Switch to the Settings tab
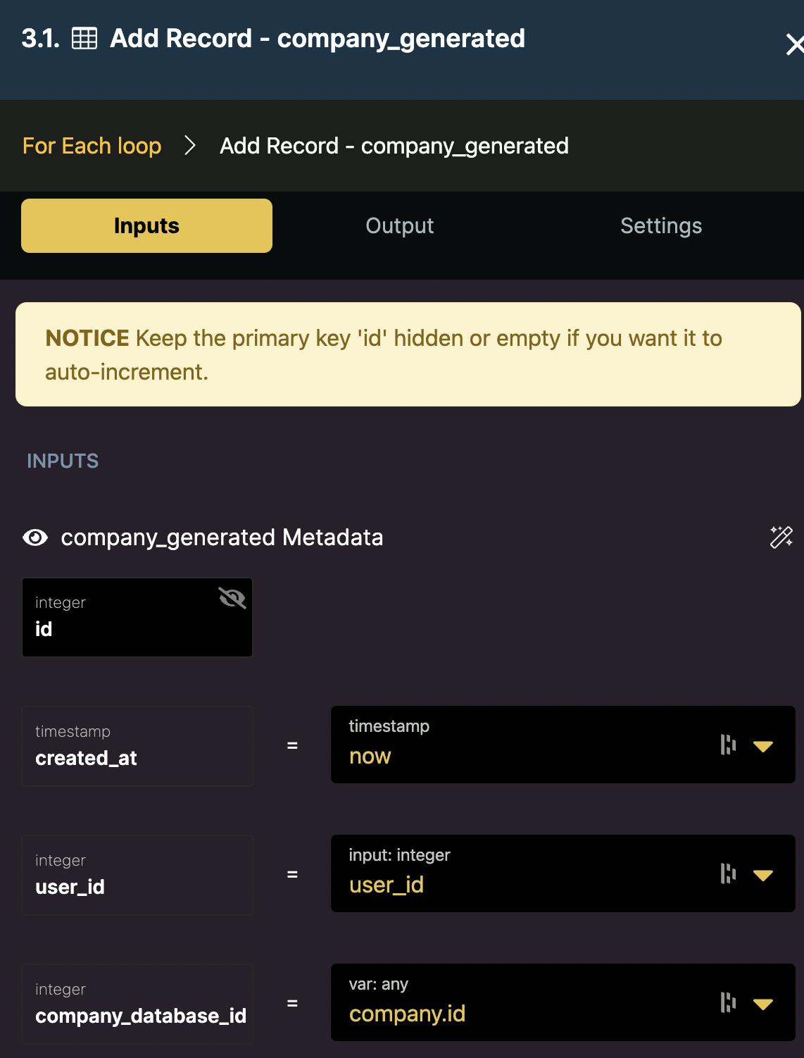 [x=661, y=226]
